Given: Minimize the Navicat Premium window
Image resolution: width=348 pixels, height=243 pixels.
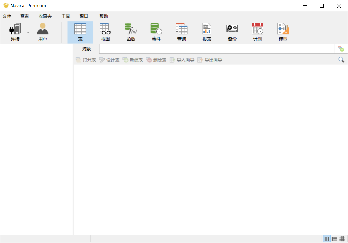Looking at the screenshot, I should [x=305, y=6].
